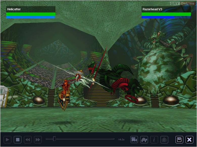The image size is (197, 147).
Task: Save the replay with the floppy disk icon
Action: (x=180, y=140)
